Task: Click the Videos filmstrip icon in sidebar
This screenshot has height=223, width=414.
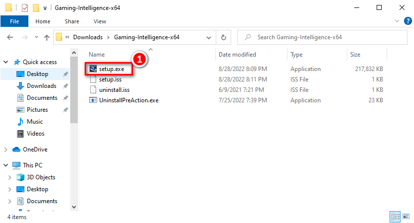Action: tap(20, 134)
